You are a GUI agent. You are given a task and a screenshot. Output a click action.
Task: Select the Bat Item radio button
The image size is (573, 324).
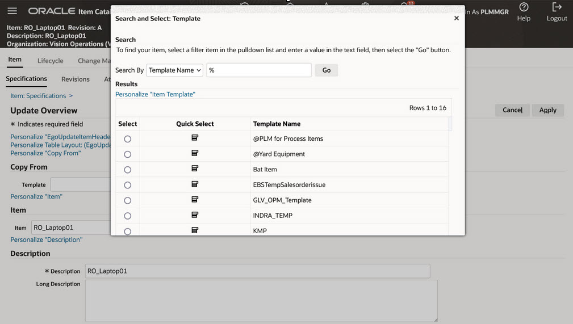[x=127, y=170]
